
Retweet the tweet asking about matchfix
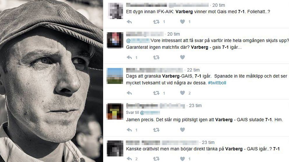click(156, 57)
